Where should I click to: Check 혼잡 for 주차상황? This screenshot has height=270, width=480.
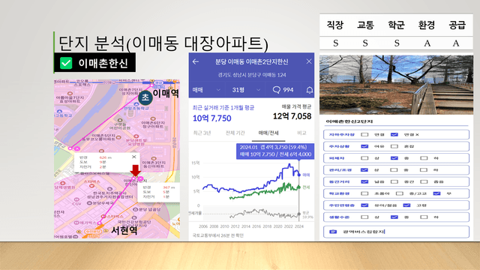[x=394, y=146]
